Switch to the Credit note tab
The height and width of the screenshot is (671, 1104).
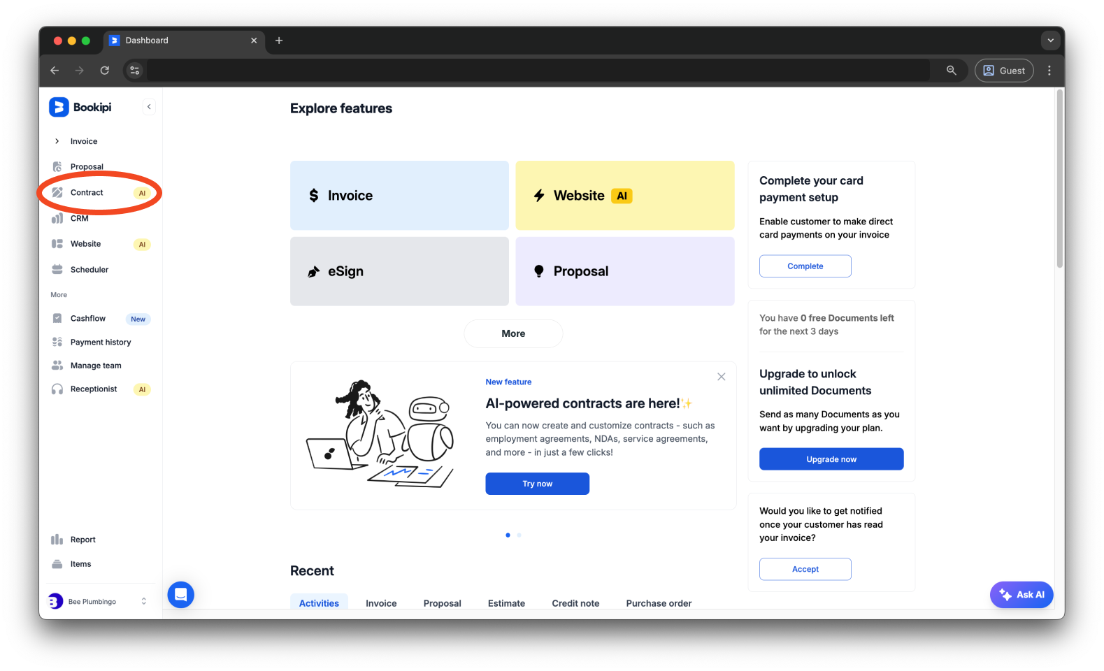coord(575,603)
